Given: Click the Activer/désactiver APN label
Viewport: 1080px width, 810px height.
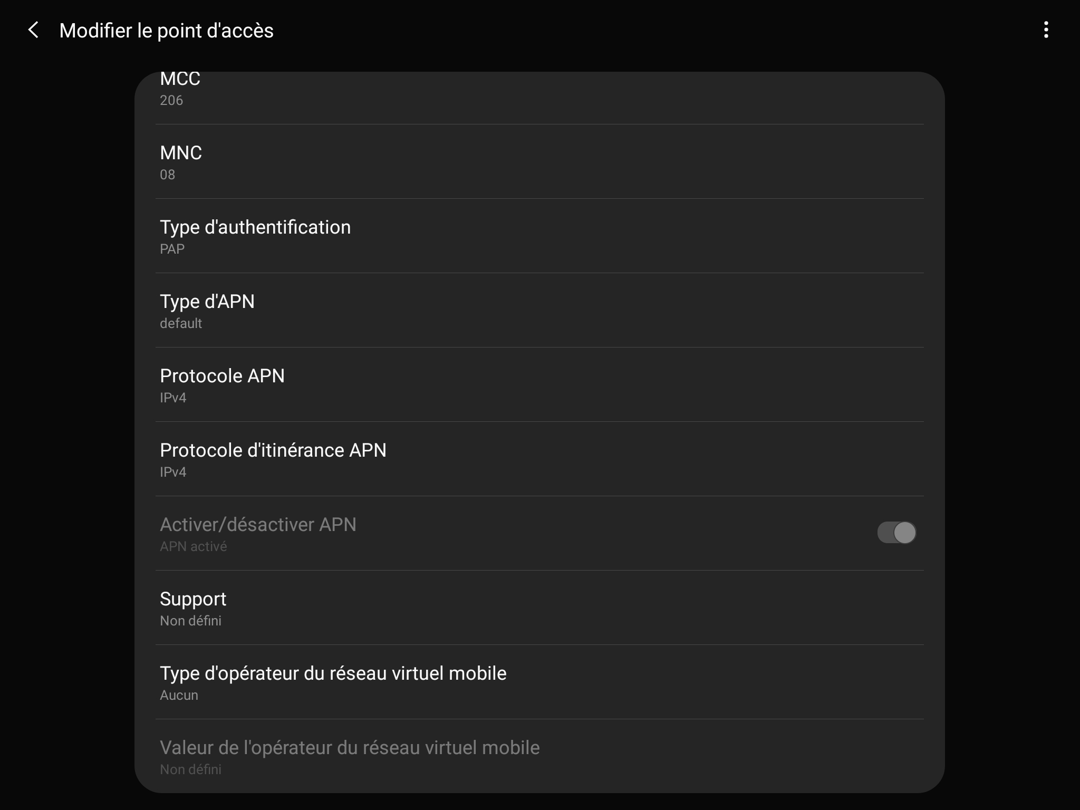Looking at the screenshot, I should (258, 525).
